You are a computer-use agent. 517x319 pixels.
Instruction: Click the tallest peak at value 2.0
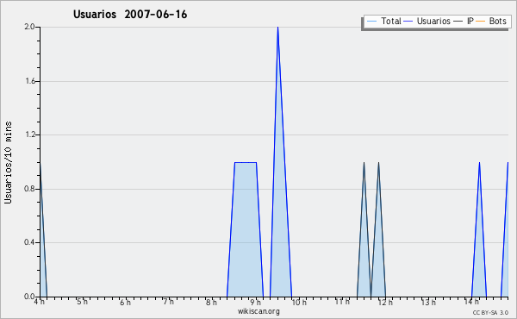tap(278, 28)
